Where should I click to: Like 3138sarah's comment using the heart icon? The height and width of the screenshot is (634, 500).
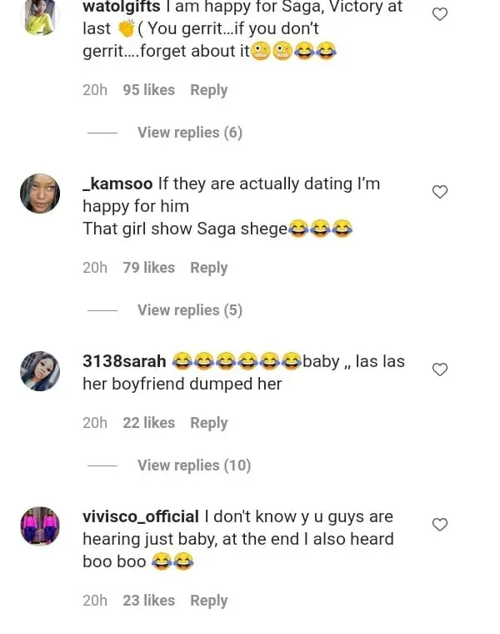(440, 370)
